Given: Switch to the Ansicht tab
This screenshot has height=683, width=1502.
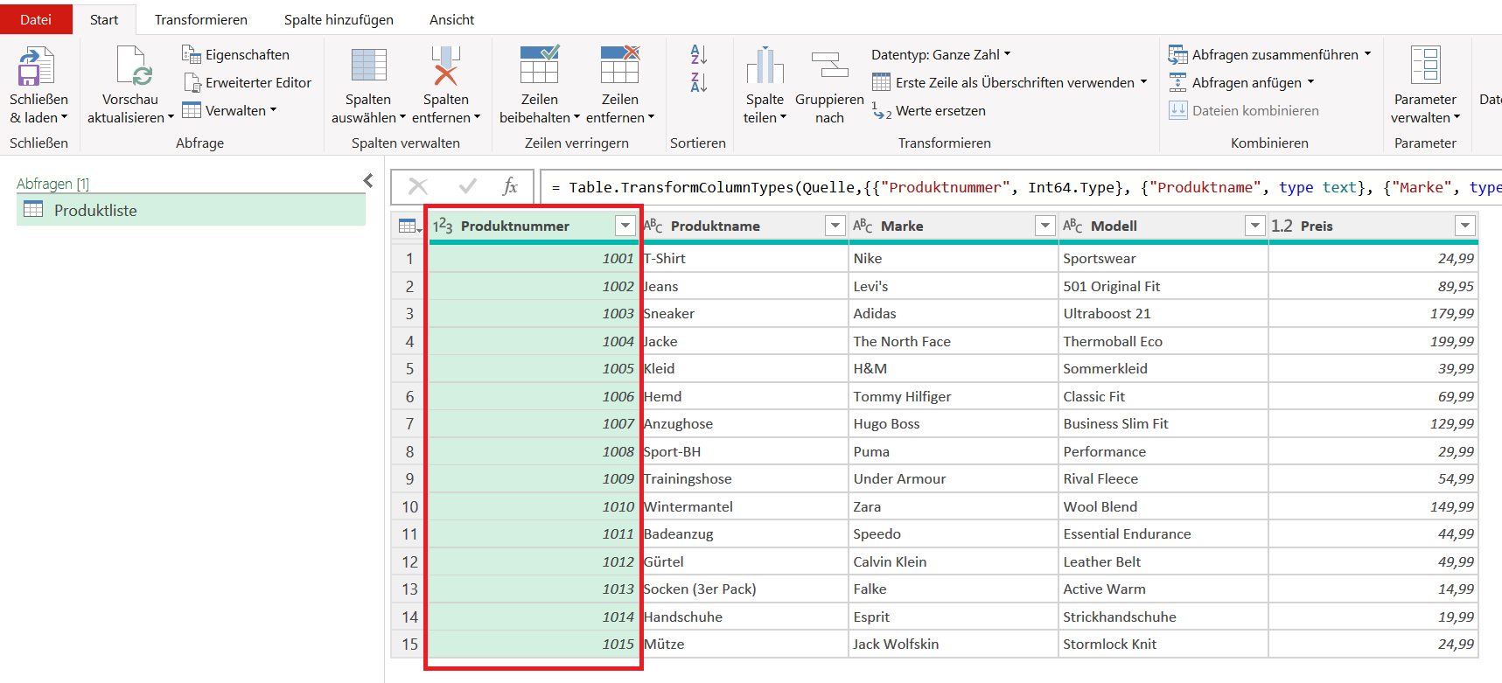Looking at the screenshot, I should (452, 19).
